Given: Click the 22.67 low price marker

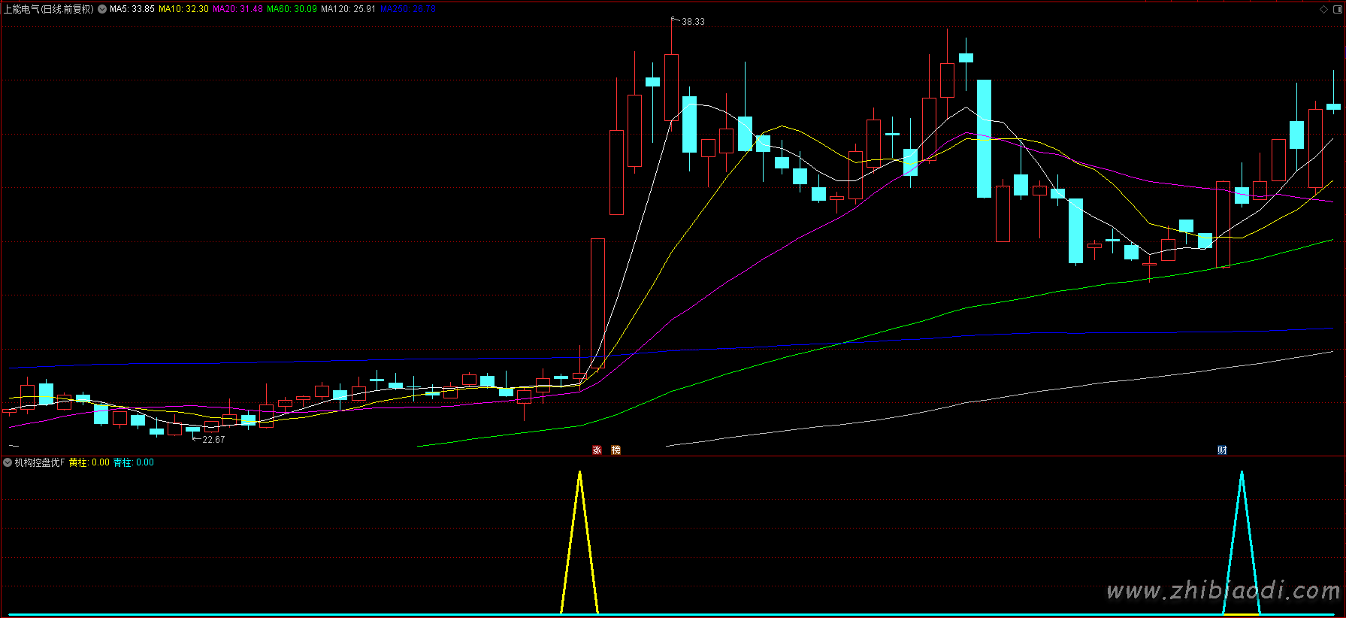Looking at the screenshot, I should [213, 440].
